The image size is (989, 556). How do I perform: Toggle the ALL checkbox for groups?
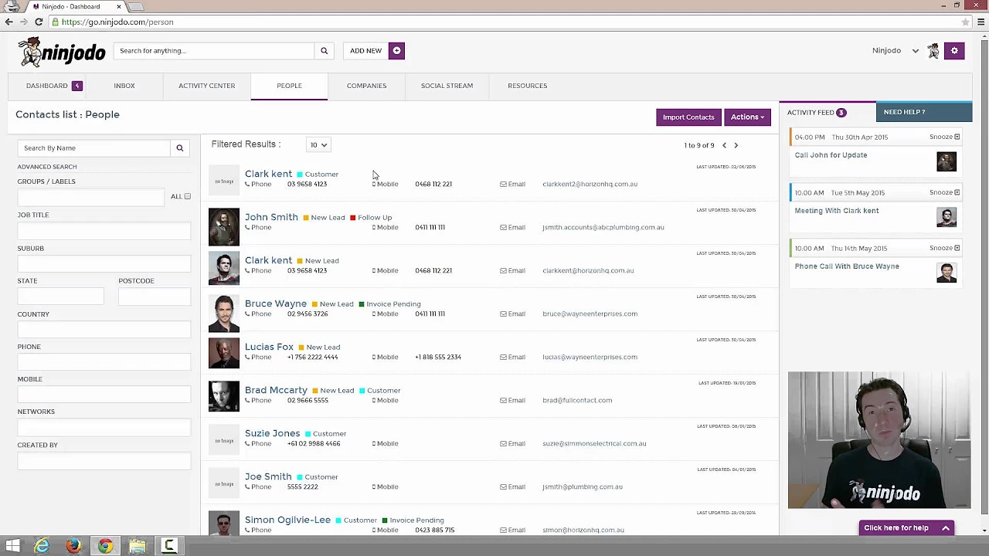pyautogui.click(x=187, y=197)
